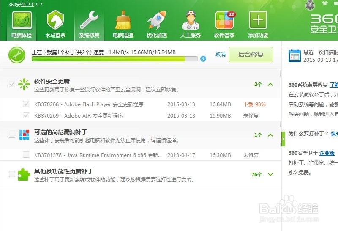Check the KB3701378 Java Runtime checkbox
This screenshot has height=231, width=338.
pos(26,154)
